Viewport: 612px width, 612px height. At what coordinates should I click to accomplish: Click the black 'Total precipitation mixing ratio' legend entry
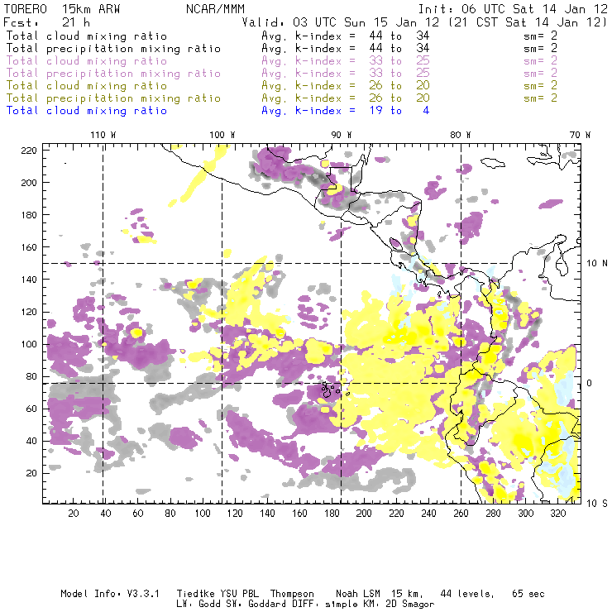coord(113,49)
